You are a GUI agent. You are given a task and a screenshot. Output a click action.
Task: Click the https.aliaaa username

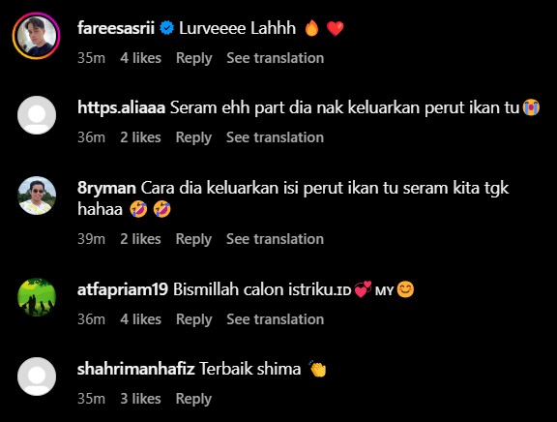click(121, 107)
